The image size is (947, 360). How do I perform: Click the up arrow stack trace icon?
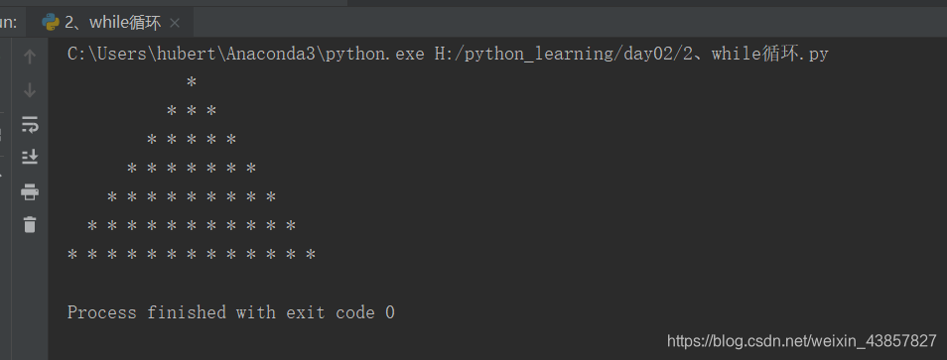30,57
